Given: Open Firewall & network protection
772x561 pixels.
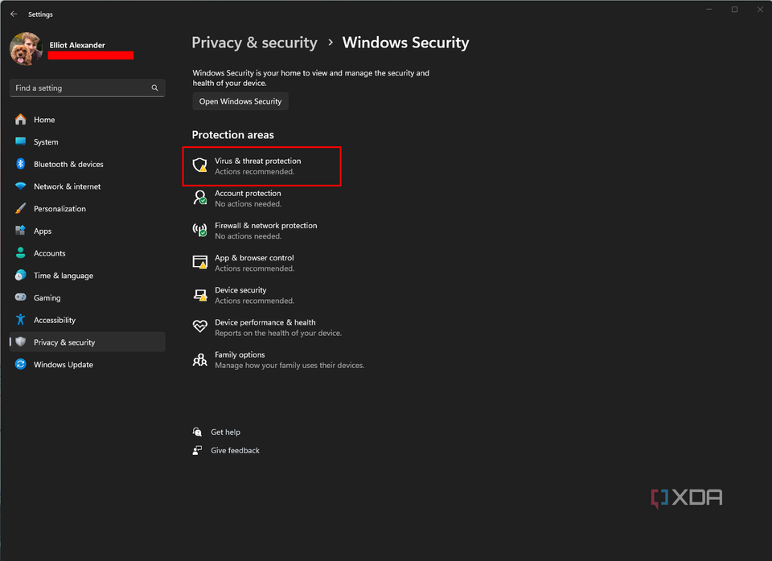Looking at the screenshot, I should click(255, 231).
